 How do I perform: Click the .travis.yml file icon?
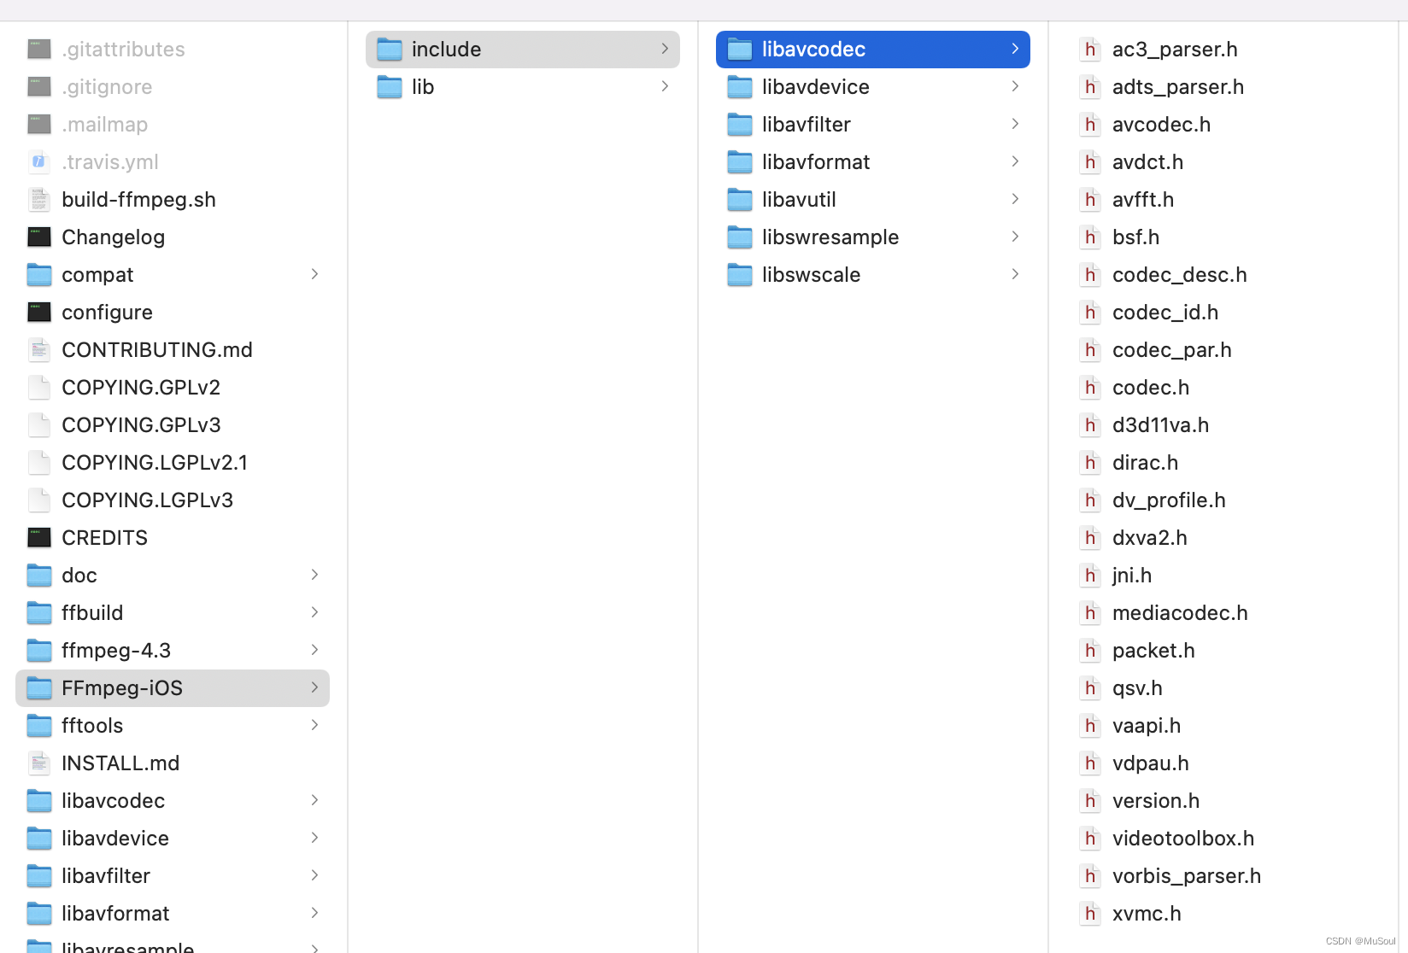(x=39, y=162)
